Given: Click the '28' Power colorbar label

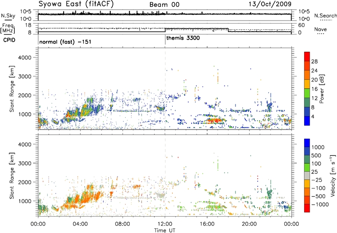Looking at the screenshot, I should coord(314,61).
